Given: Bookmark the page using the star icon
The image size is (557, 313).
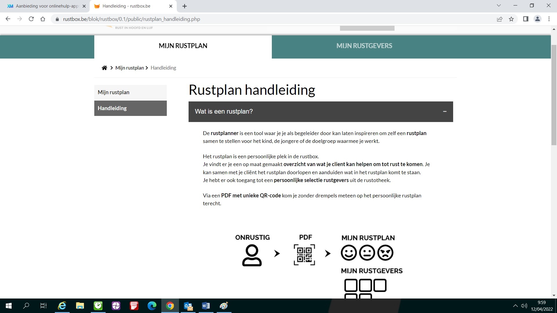Looking at the screenshot, I should coord(511,19).
